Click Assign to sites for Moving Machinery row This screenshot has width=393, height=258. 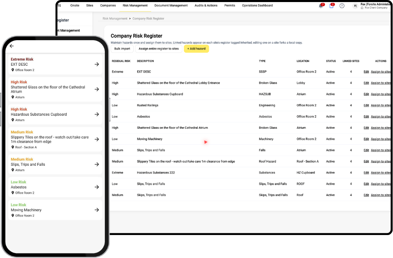click(x=381, y=139)
